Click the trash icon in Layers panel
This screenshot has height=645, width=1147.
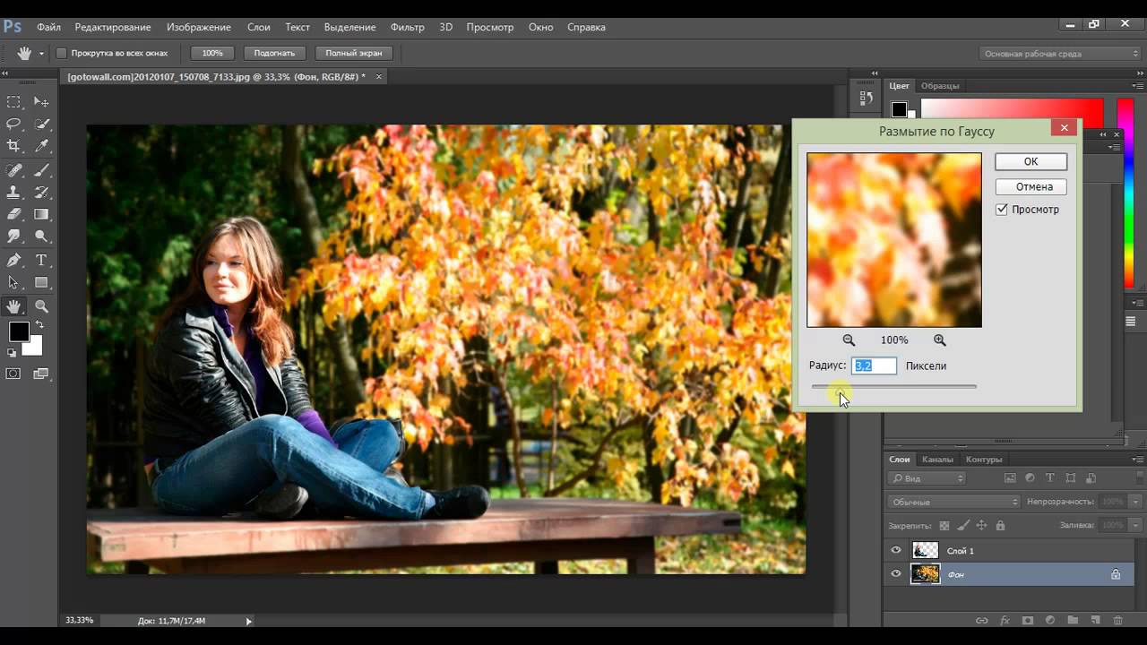click(x=1117, y=620)
